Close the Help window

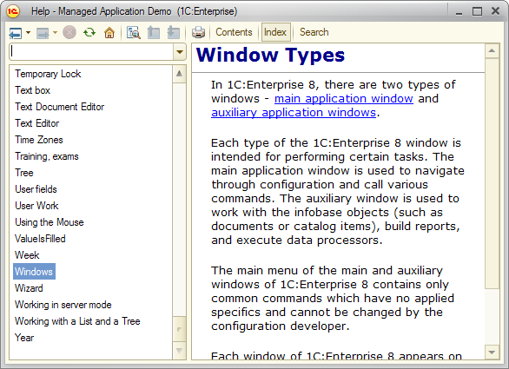pyautogui.click(x=495, y=11)
